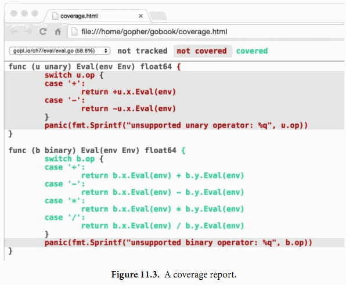Screen dimensions: 346x285
Task: Click the dropdown stepper arrows
Action: [106, 50]
